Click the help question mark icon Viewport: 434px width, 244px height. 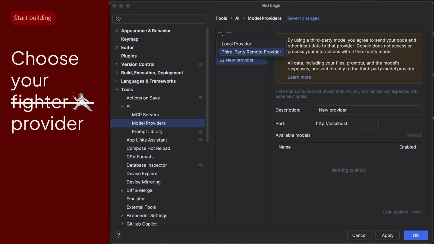click(x=118, y=235)
